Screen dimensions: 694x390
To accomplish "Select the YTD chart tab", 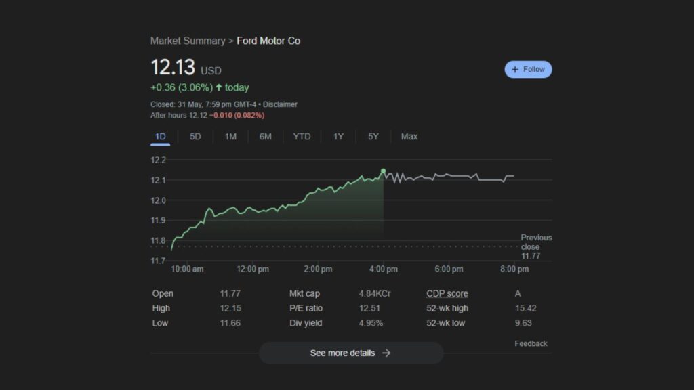I will tap(302, 137).
